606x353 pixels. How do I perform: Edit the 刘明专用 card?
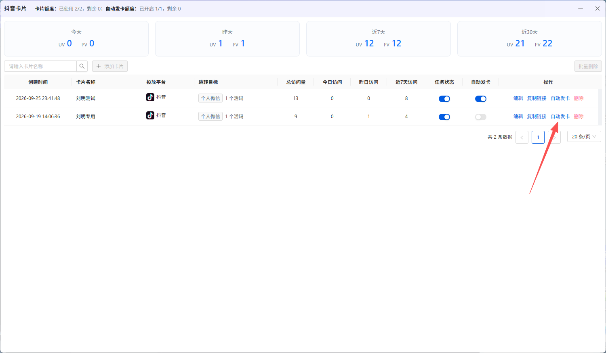pos(518,117)
